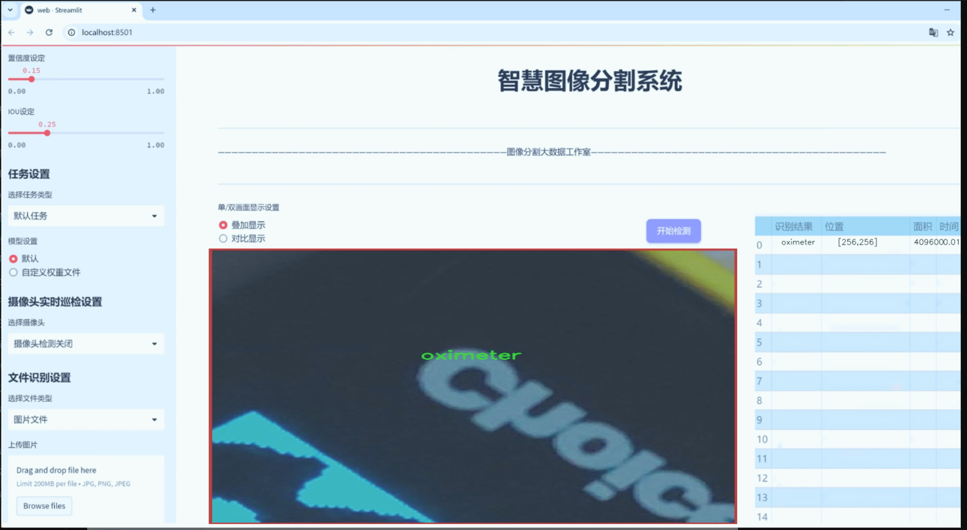Open the 图片文件 file type dropdown

point(86,419)
